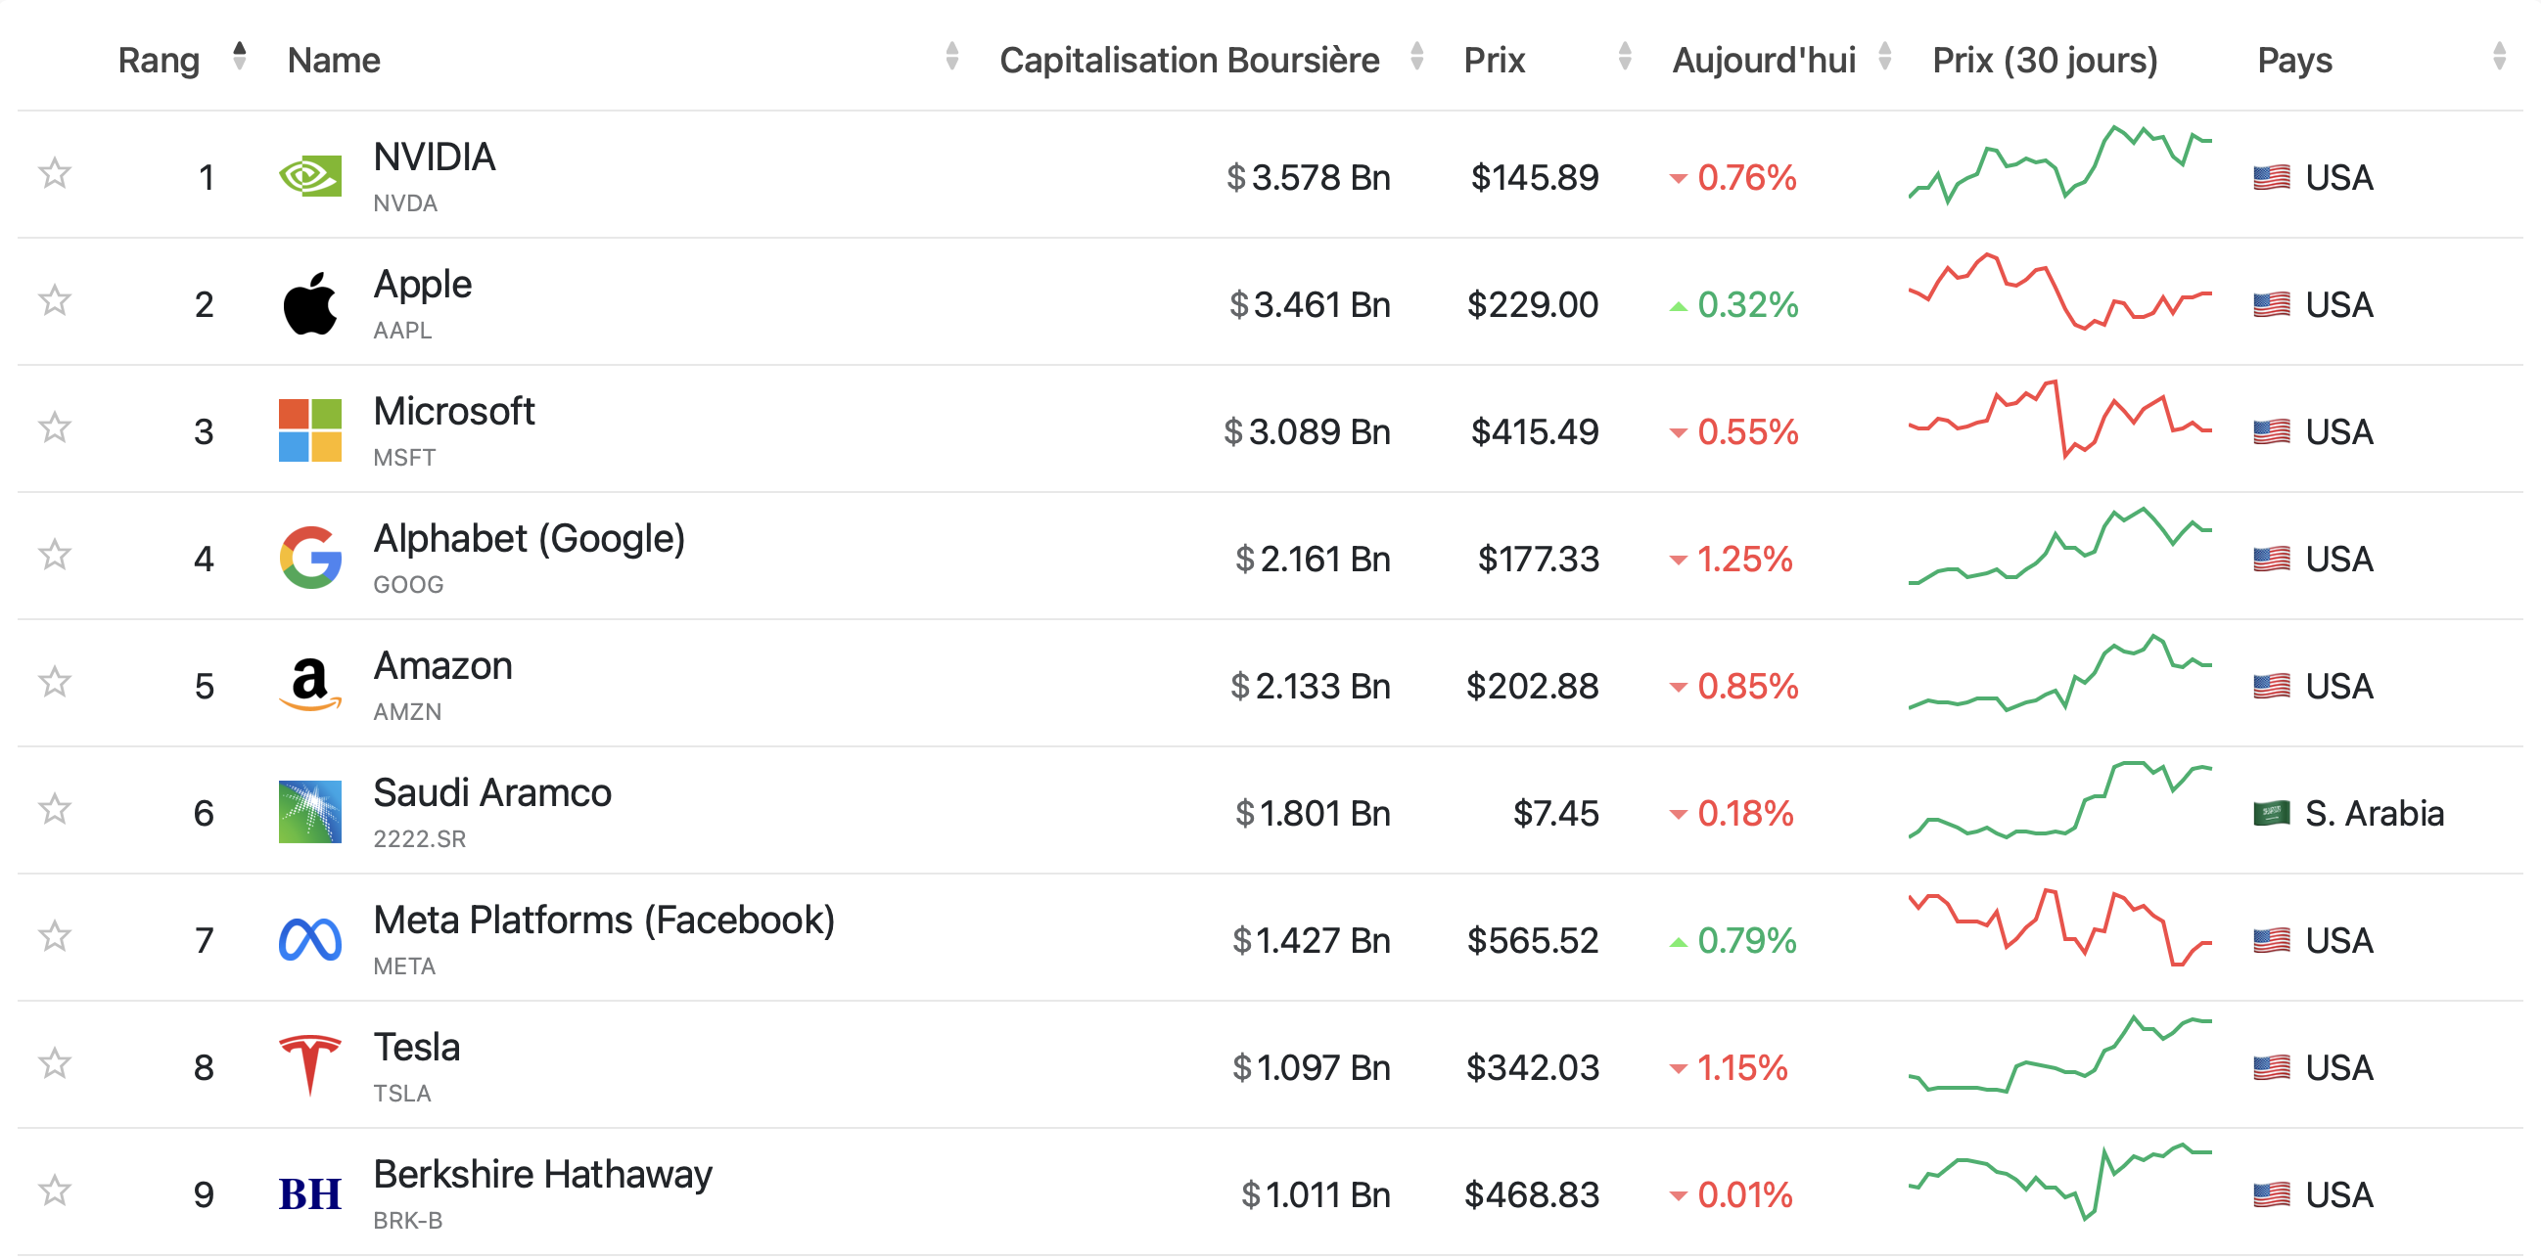Click the Meta Platforms logo icon
2541x1258 pixels.
click(x=309, y=939)
